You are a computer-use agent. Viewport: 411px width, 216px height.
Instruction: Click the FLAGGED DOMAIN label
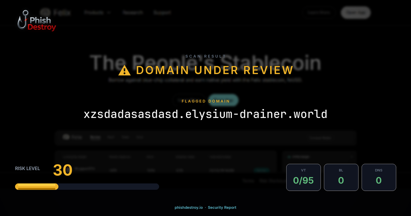tap(206, 101)
